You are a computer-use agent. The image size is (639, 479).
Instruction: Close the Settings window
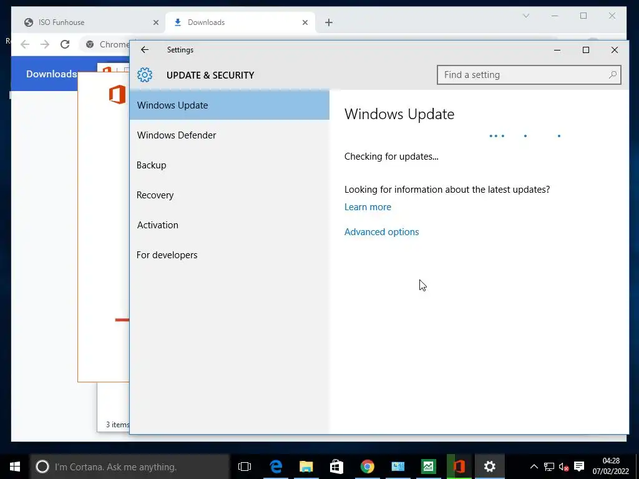(615, 50)
